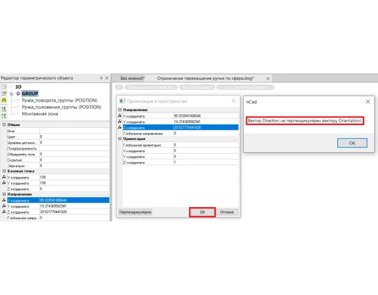Click the Глобальное направление value in the dialog
The image size is (378, 295).
[206, 133]
